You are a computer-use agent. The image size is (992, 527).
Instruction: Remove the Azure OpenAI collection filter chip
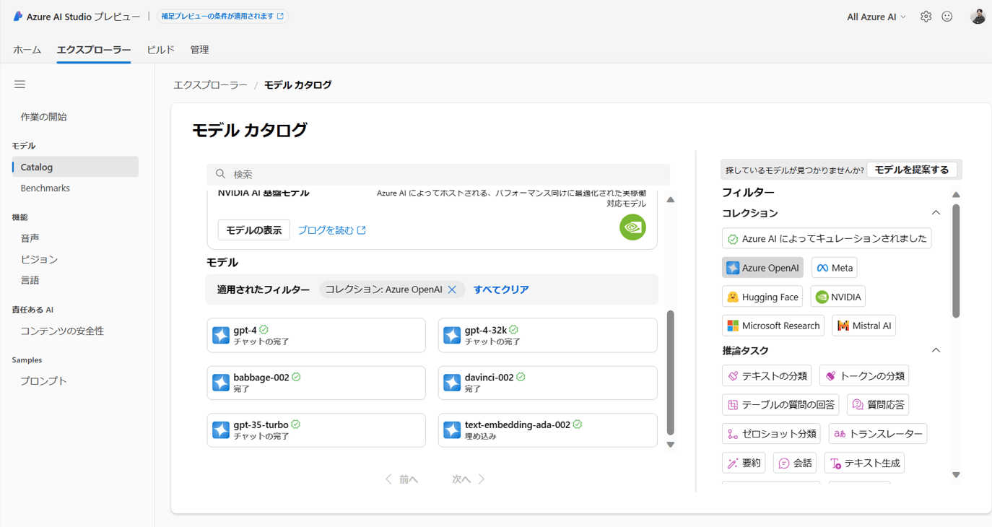[452, 289]
